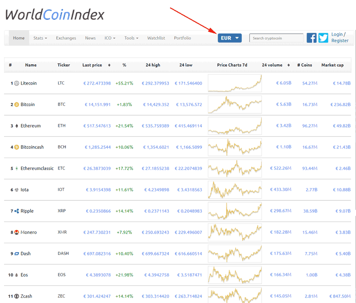The width and height of the screenshot is (356, 303).
Task: Open the Portfolio page
Action: [x=183, y=38]
